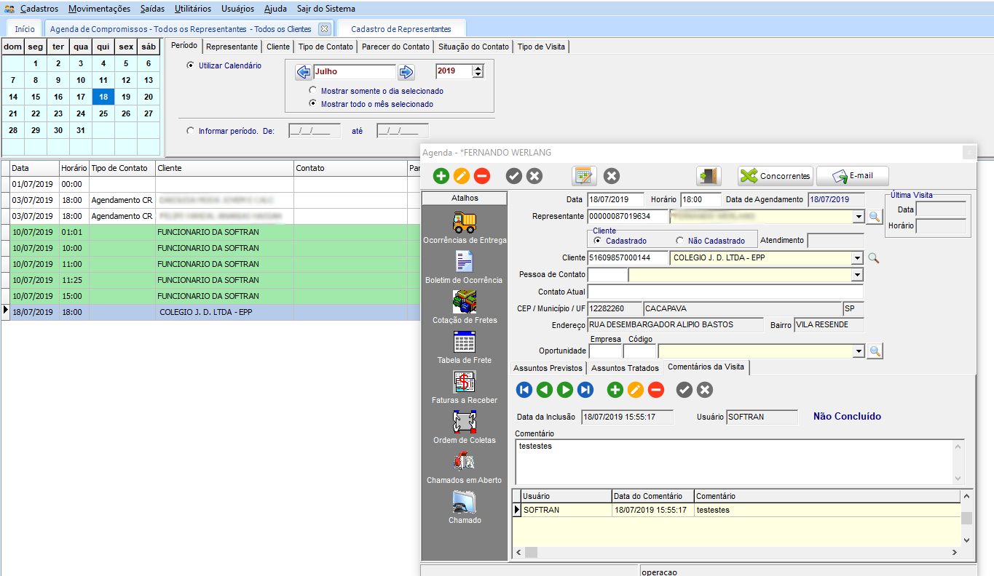Open Boletim de Ocorrência shortcut

[x=464, y=262]
